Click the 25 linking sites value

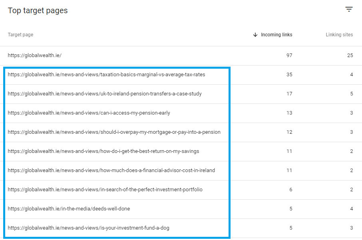coord(350,56)
